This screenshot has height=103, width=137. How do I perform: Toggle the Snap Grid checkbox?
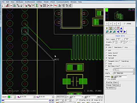pos(92,100)
